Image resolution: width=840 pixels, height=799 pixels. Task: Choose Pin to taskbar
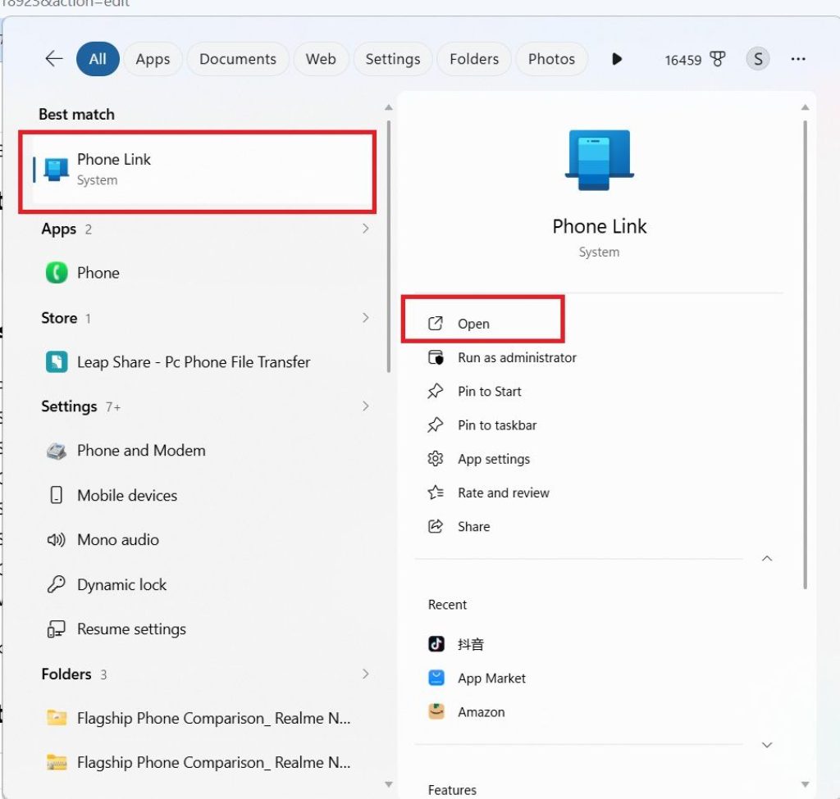[x=497, y=425]
